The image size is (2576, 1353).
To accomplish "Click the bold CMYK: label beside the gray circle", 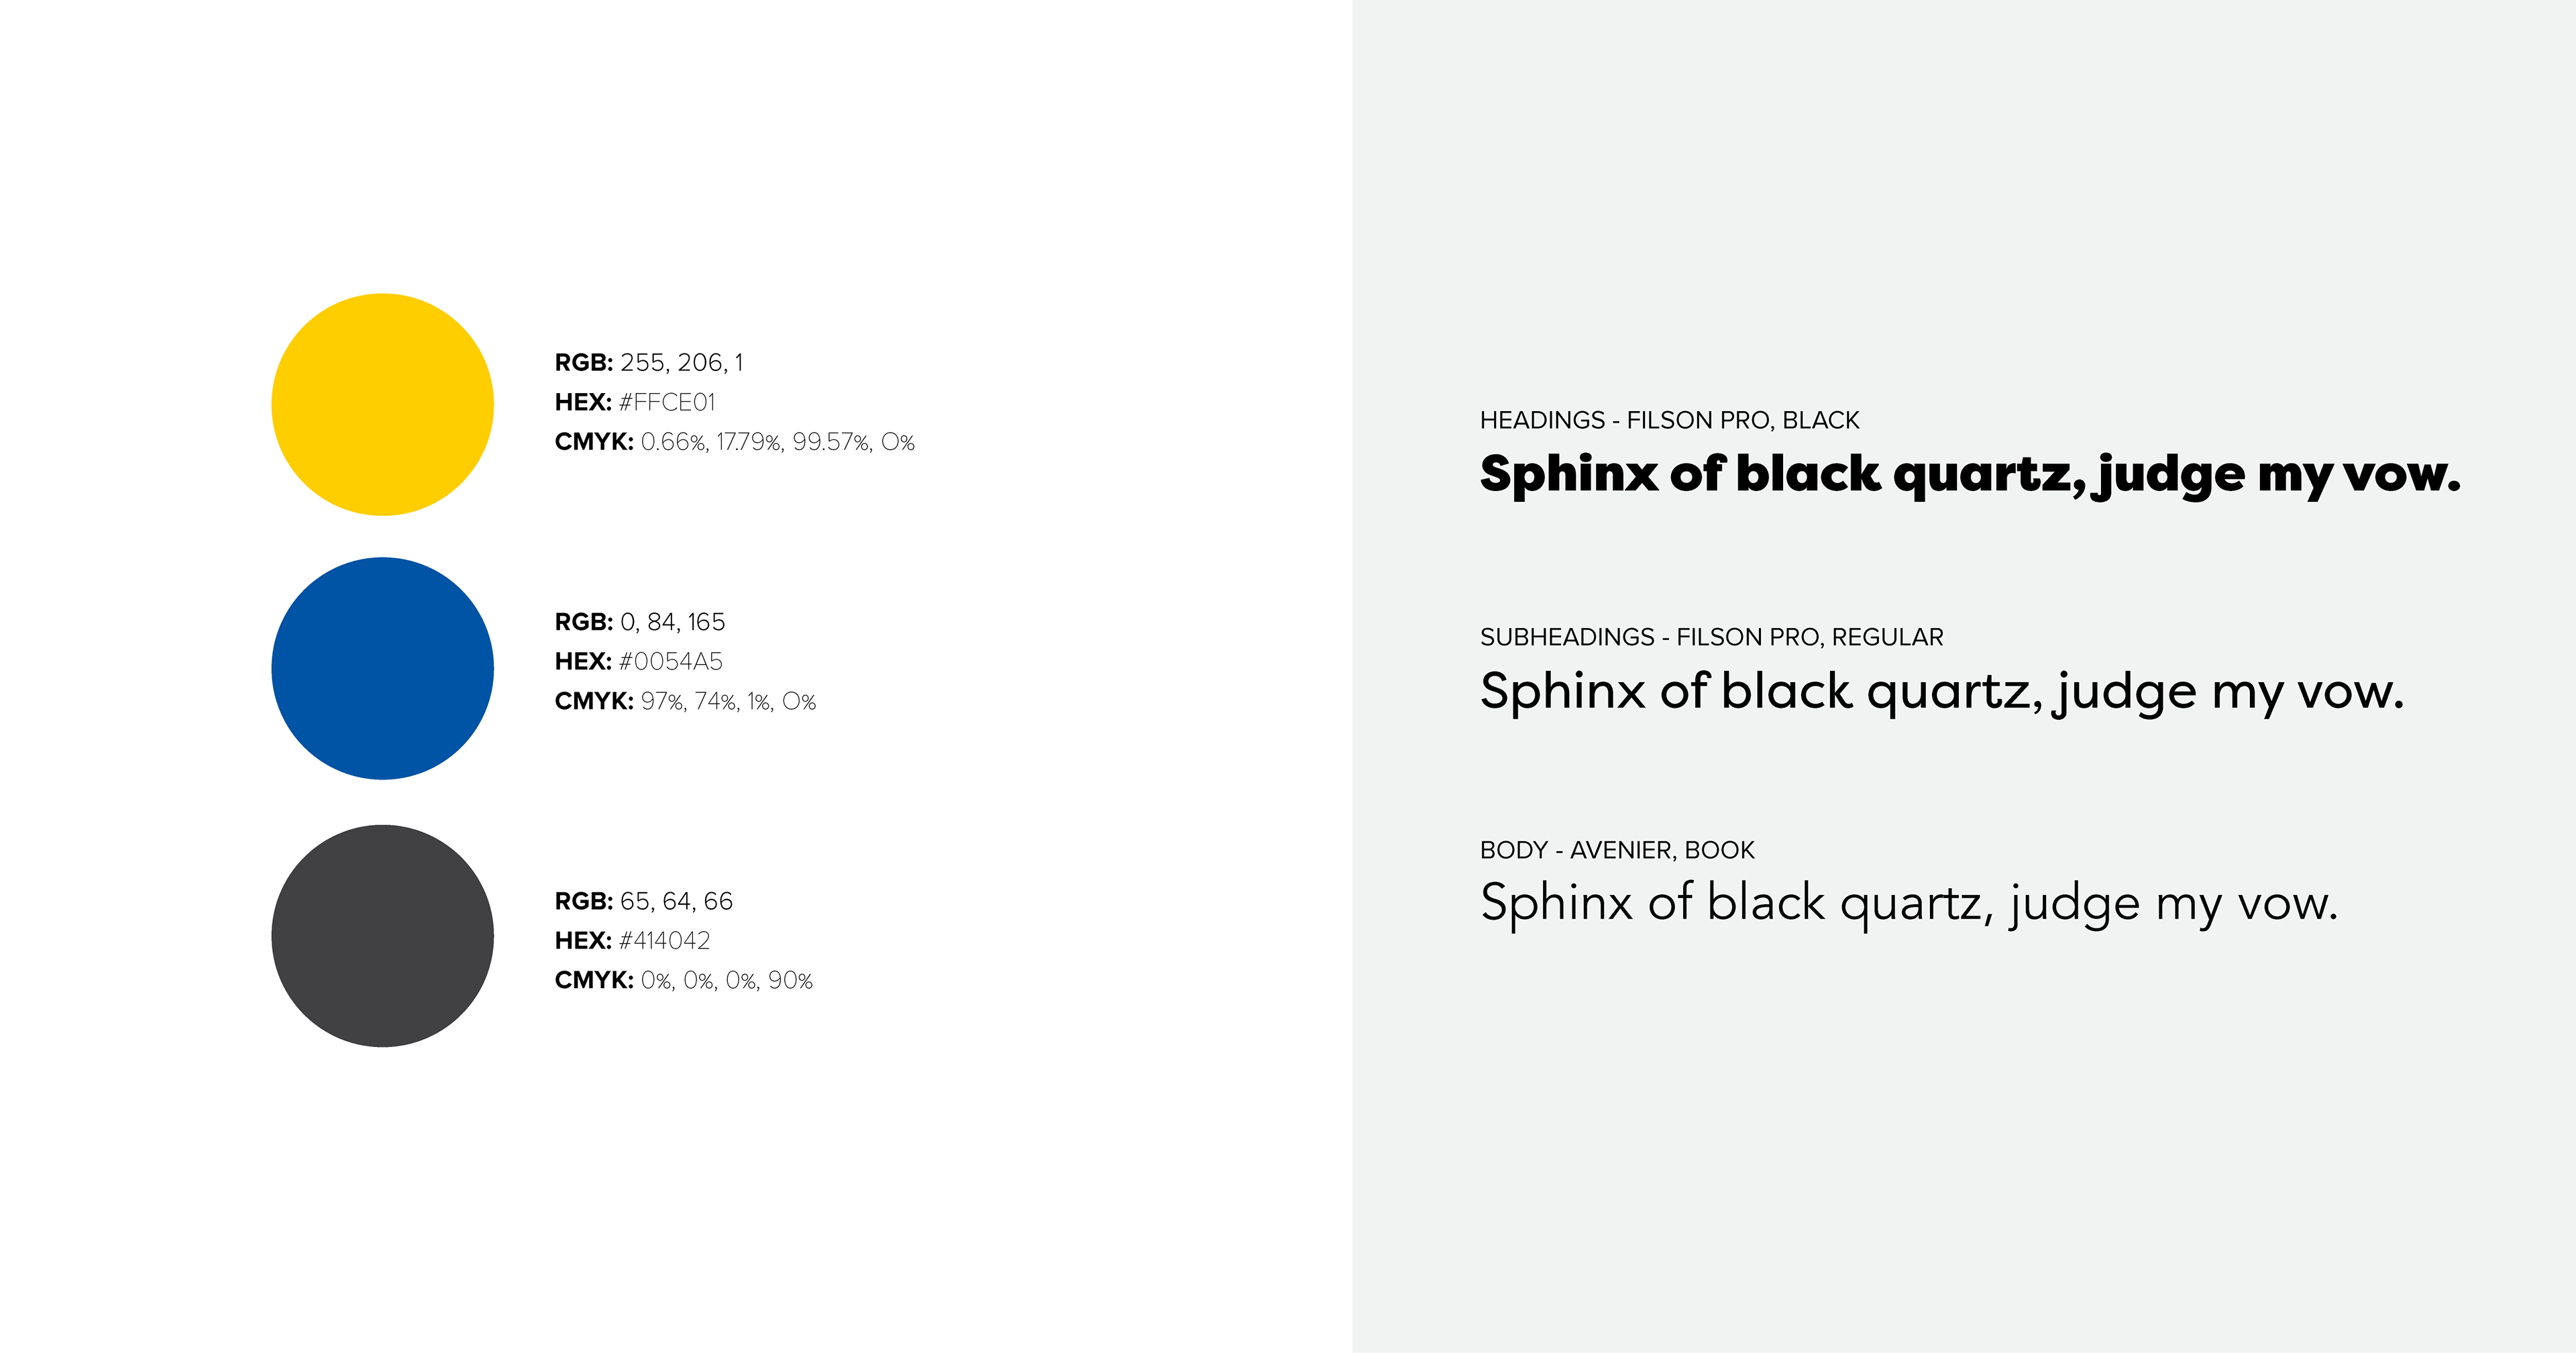I will (594, 980).
